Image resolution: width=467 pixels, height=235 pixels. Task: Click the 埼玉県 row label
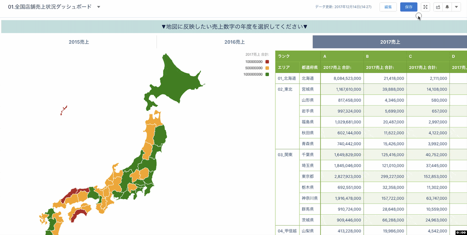tap(310, 165)
